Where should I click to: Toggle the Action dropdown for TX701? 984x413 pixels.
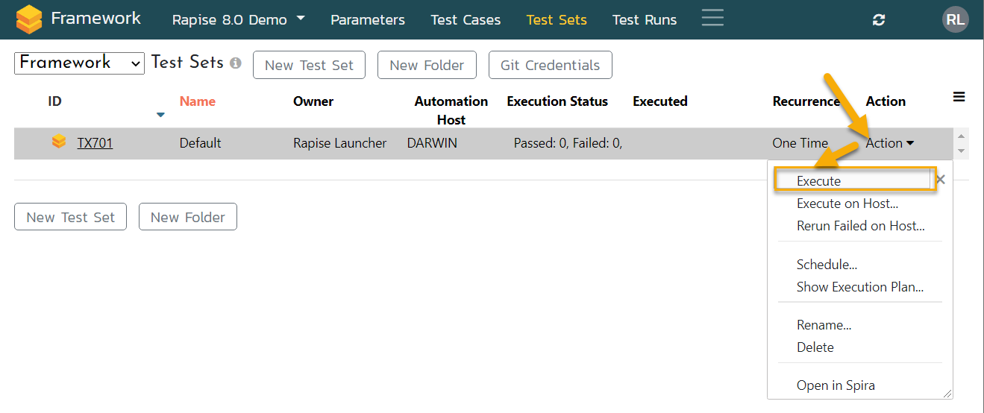tap(889, 143)
